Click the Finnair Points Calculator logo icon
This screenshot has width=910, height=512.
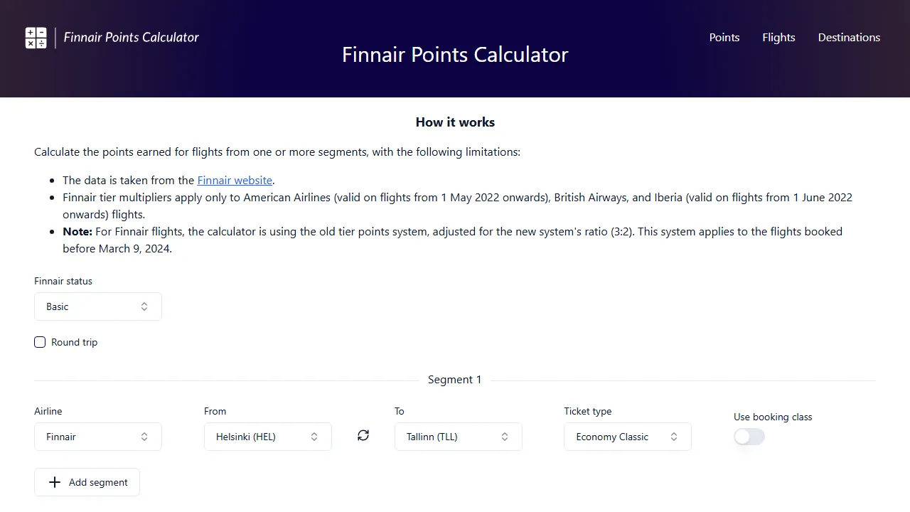click(36, 37)
